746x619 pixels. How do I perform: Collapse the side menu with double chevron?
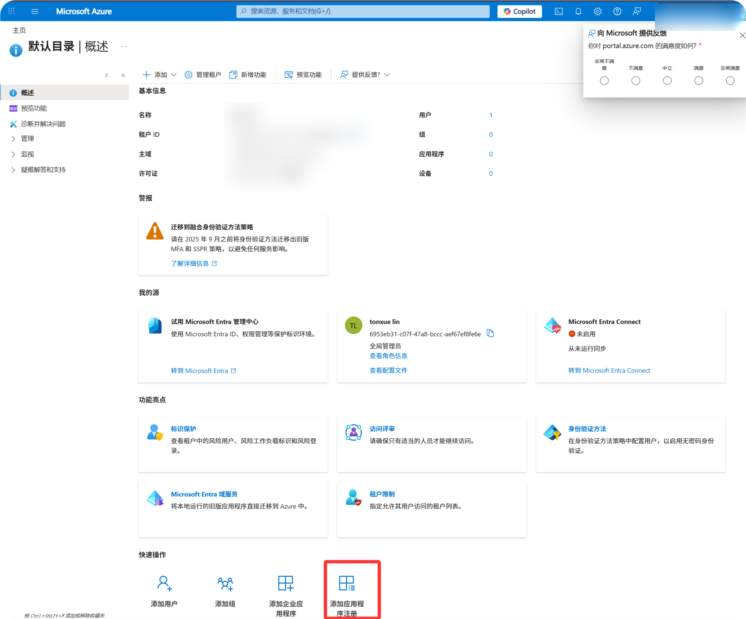(x=123, y=75)
